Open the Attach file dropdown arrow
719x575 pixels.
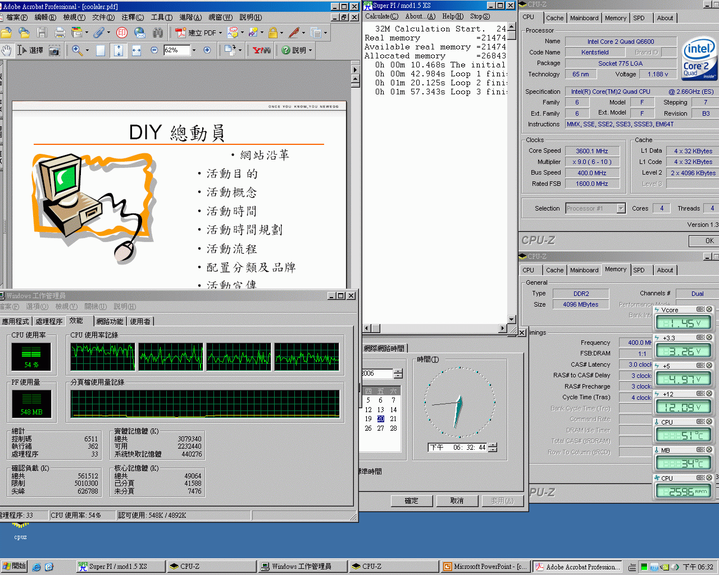pyautogui.click(x=110, y=33)
